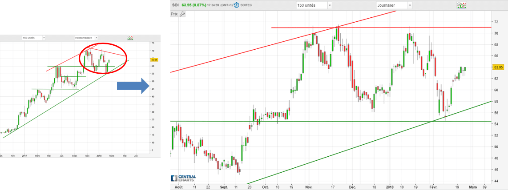508x190 pixels.
Task: Click the yellow 63.95 price tag on daily chart
Action: click(499, 67)
